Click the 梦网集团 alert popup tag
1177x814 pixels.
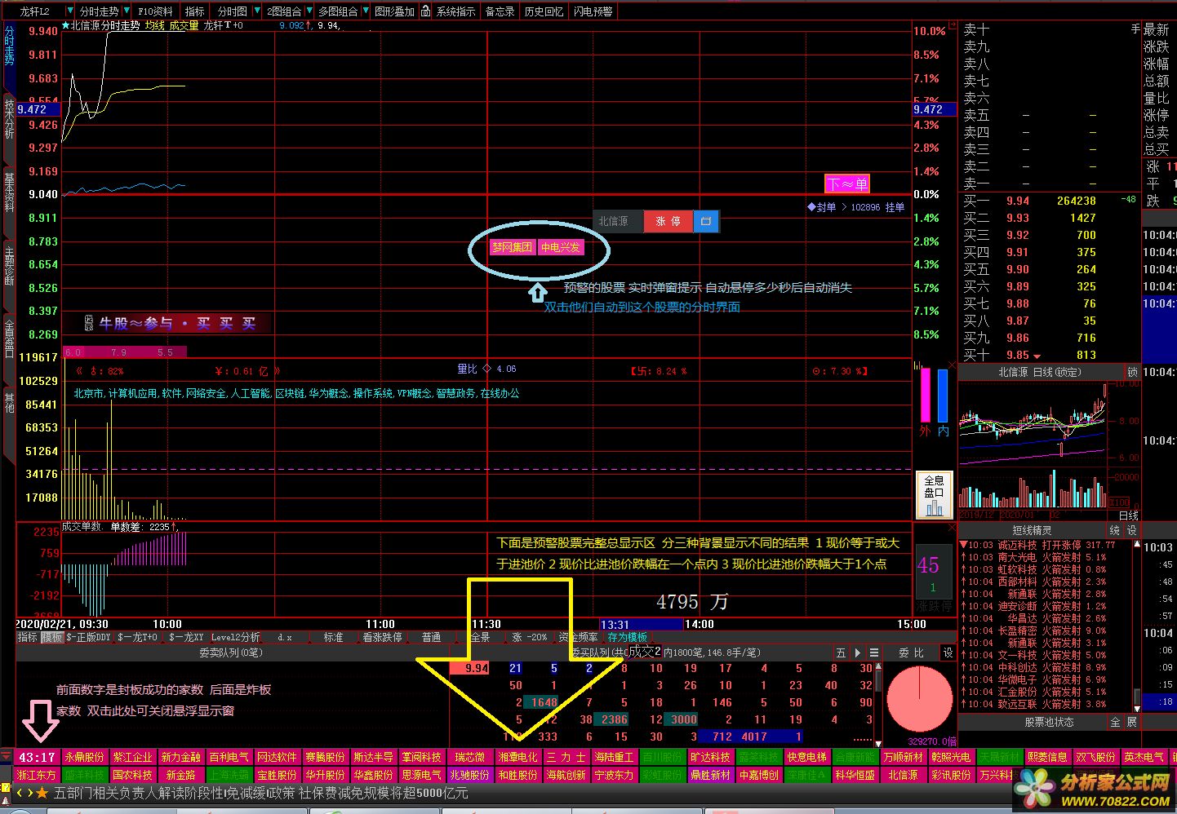tap(512, 247)
